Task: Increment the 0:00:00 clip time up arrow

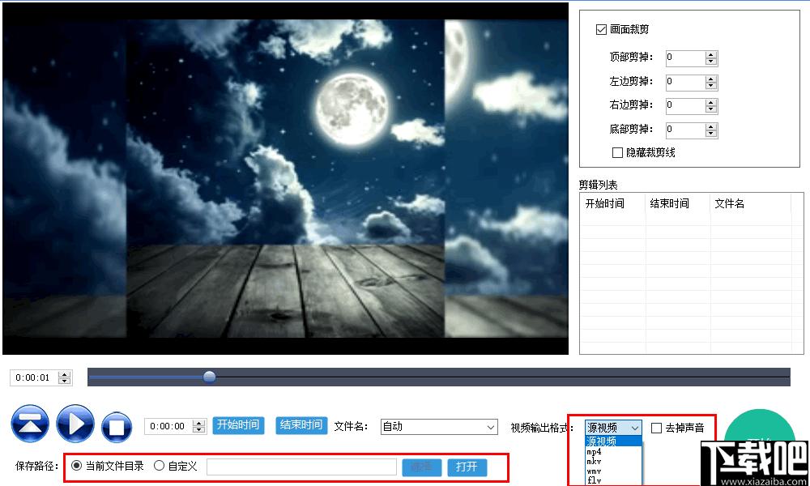Action: (199, 423)
